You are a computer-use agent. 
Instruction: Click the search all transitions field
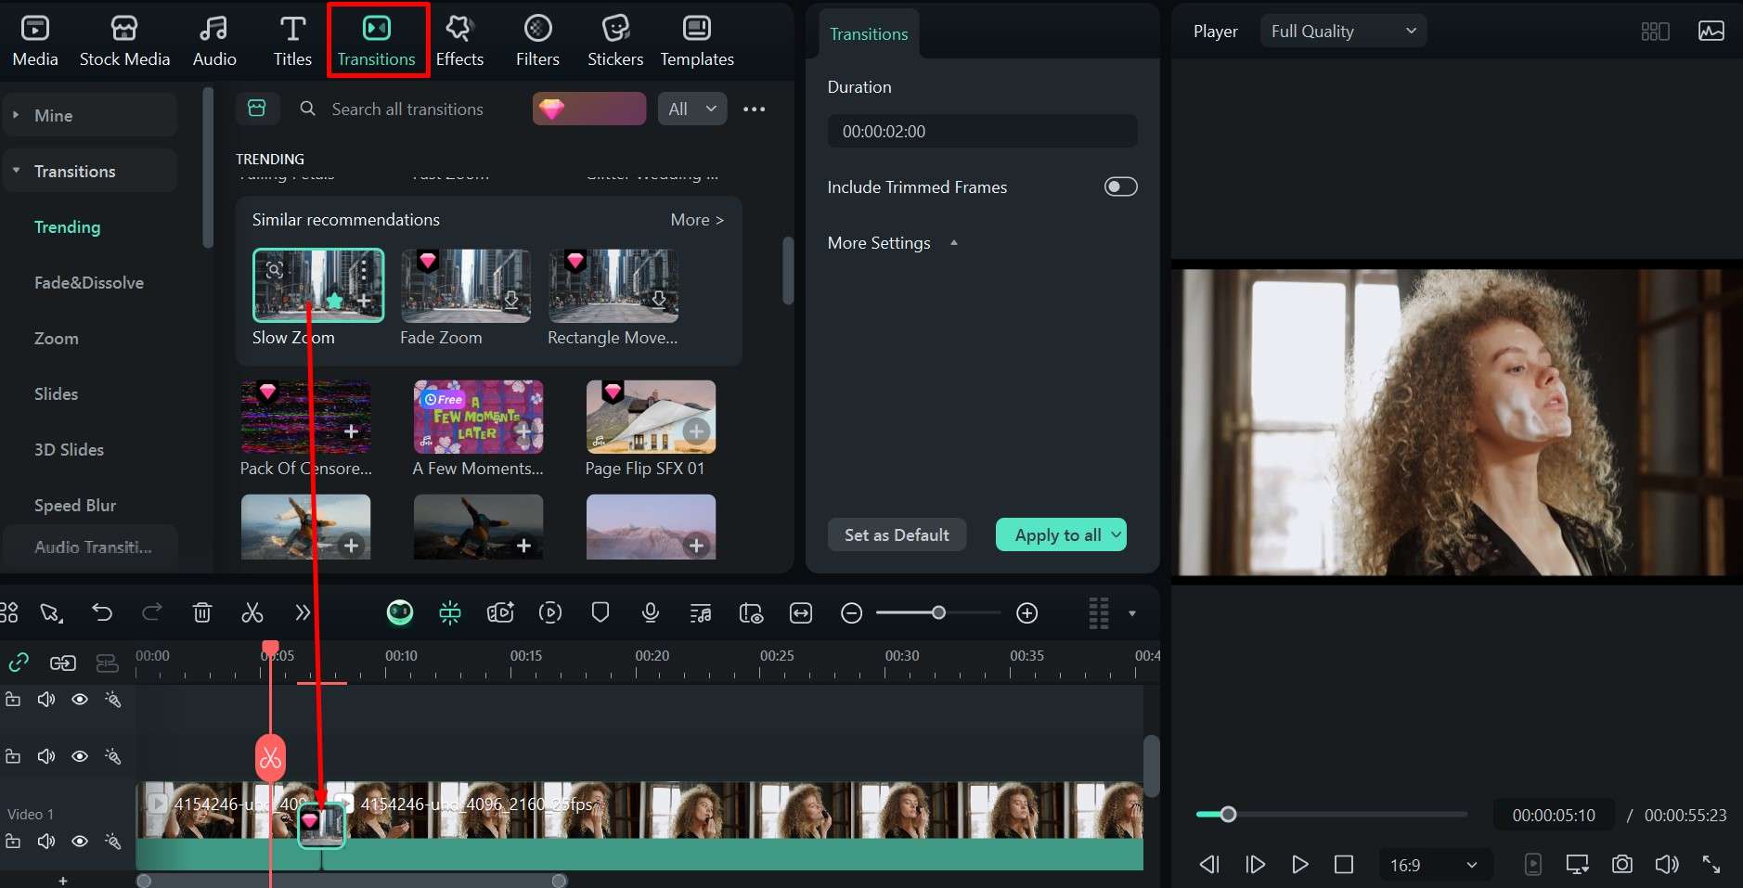coord(407,109)
